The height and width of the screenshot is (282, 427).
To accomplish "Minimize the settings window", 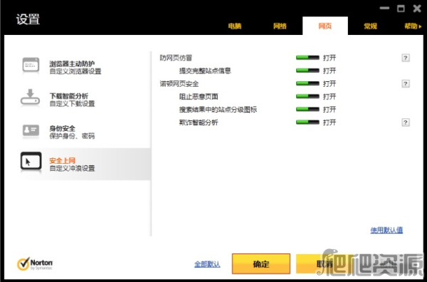I will (384, 8).
